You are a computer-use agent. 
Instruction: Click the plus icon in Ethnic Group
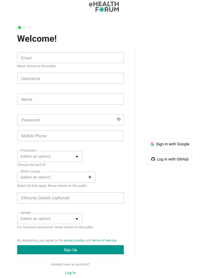(x=90, y=177)
